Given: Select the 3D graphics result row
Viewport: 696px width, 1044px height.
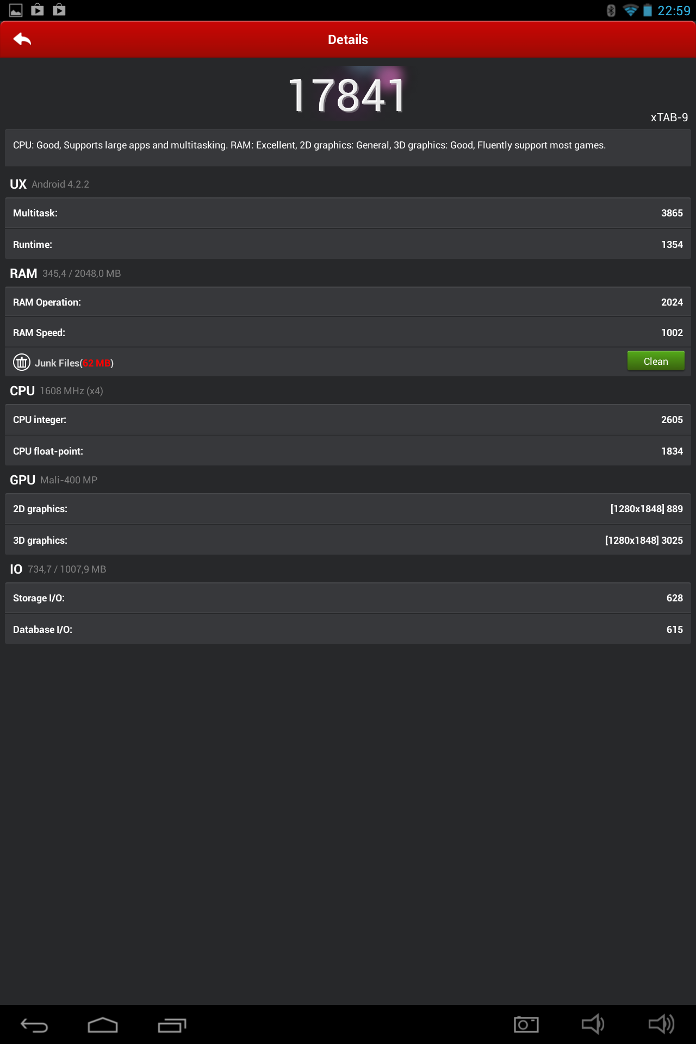Looking at the screenshot, I should click(x=348, y=540).
